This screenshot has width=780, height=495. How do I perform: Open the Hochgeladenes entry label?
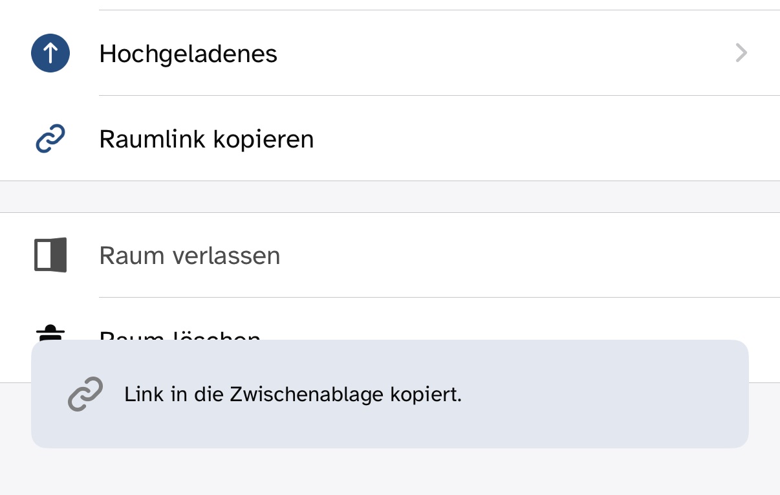[188, 54]
